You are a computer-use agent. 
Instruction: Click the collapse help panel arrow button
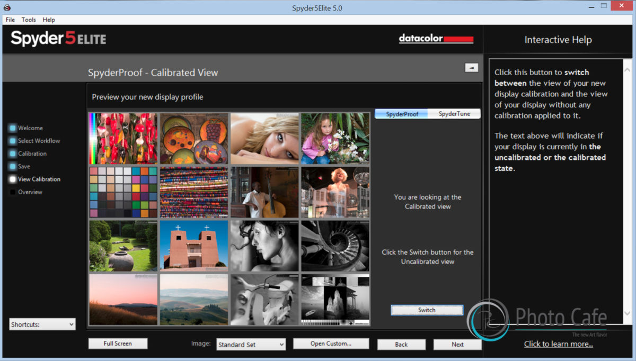point(471,67)
